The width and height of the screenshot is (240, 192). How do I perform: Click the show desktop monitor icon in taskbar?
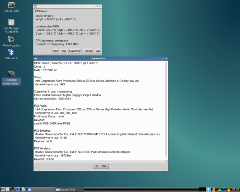(x=3, y=189)
